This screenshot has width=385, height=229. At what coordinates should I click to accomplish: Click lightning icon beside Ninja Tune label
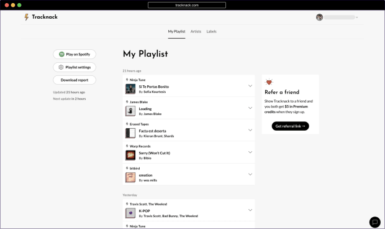click(x=127, y=80)
